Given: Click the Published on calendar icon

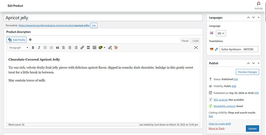Looking at the screenshot, I should (210, 93).
